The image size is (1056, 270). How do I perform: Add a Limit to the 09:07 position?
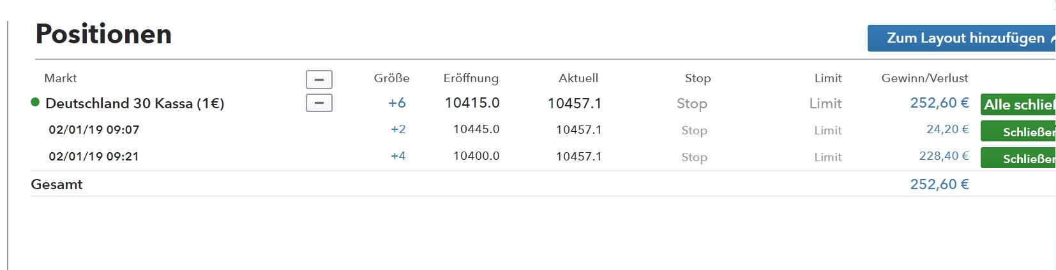click(827, 131)
